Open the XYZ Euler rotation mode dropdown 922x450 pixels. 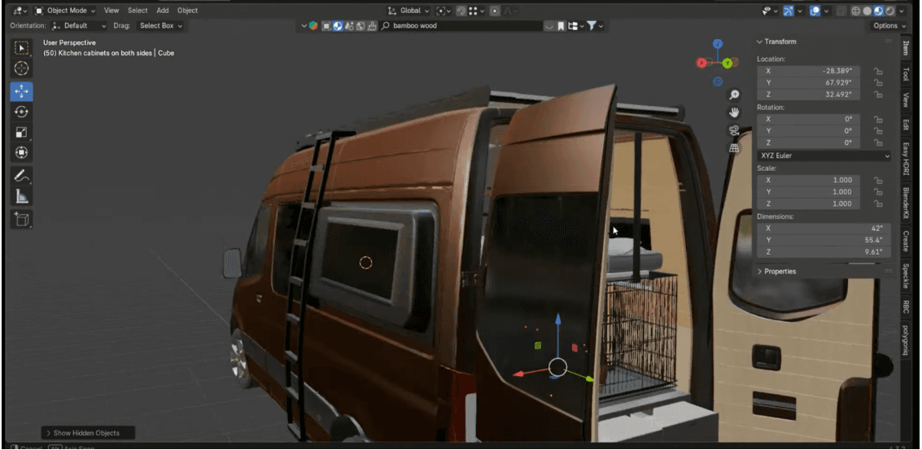824,156
